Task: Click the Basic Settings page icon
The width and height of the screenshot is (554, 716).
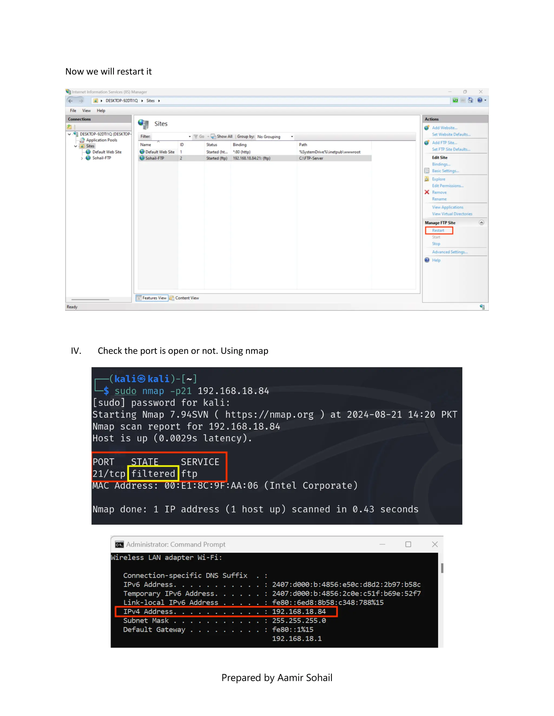Action: [x=427, y=171]
